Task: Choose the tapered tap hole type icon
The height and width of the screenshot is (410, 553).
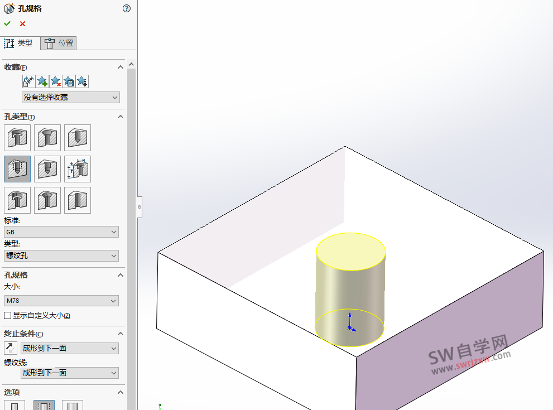Action: (x=47, y=168)
